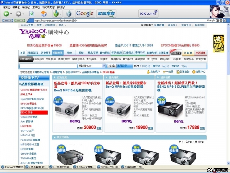Switch to browser tab 5.3M SCP717
Image resolution: width=230 pixels, height=173 pixels.
coord(109,167)
